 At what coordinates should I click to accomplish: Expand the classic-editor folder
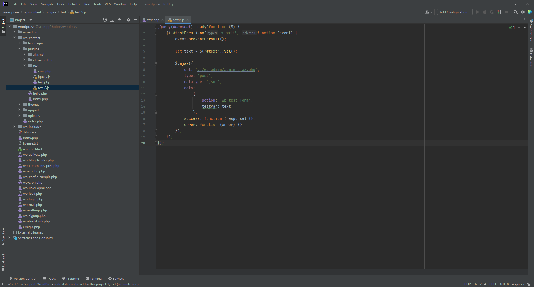[24, 60]
